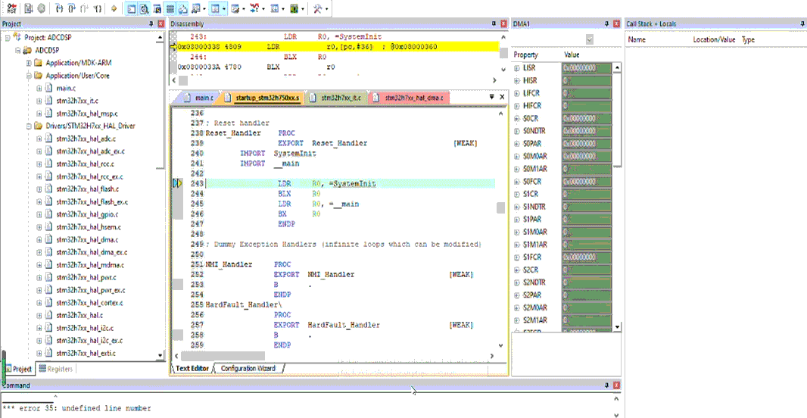Click the editor horizontal scrollbar thumb
Image resolution: width=807 pixels, height=418 pixels.
pyautogui.click(x=223, y=356)
